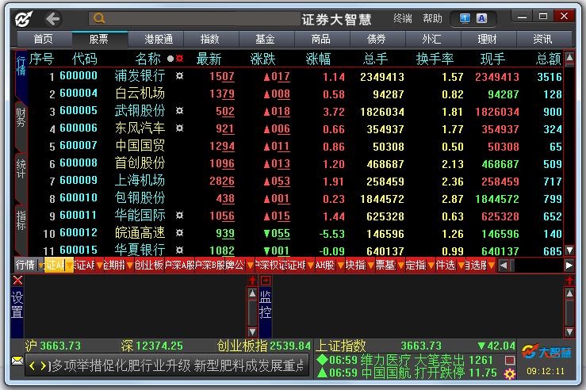
Task: Select the 上海机场 stock row
Action: [x=295, y=182]
